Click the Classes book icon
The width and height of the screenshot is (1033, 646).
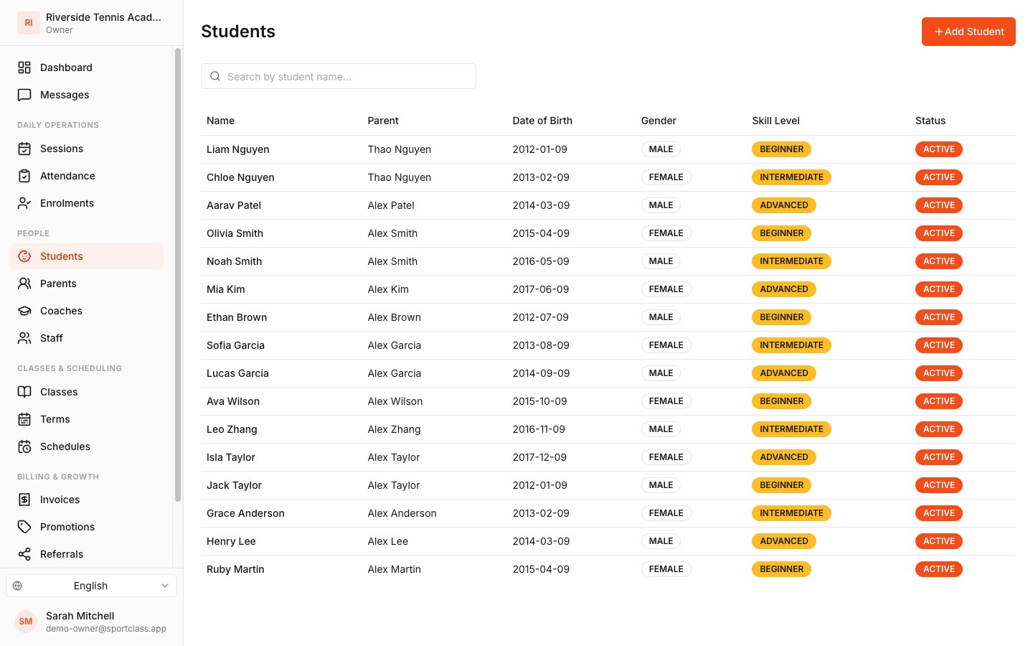pyautogui.click(x=24, y=392)
